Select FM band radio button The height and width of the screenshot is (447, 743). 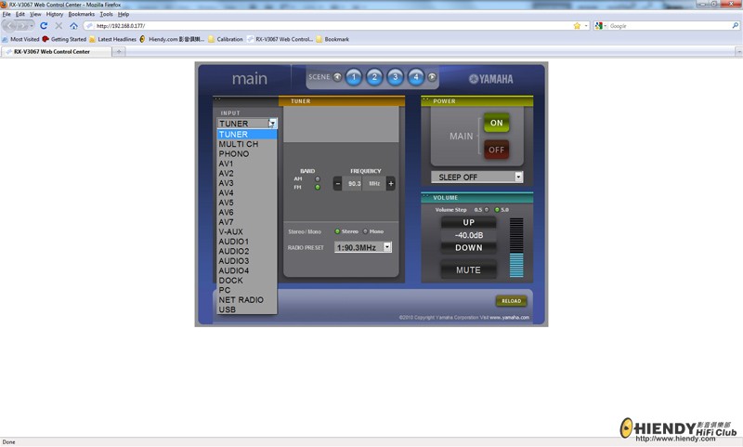318,187
